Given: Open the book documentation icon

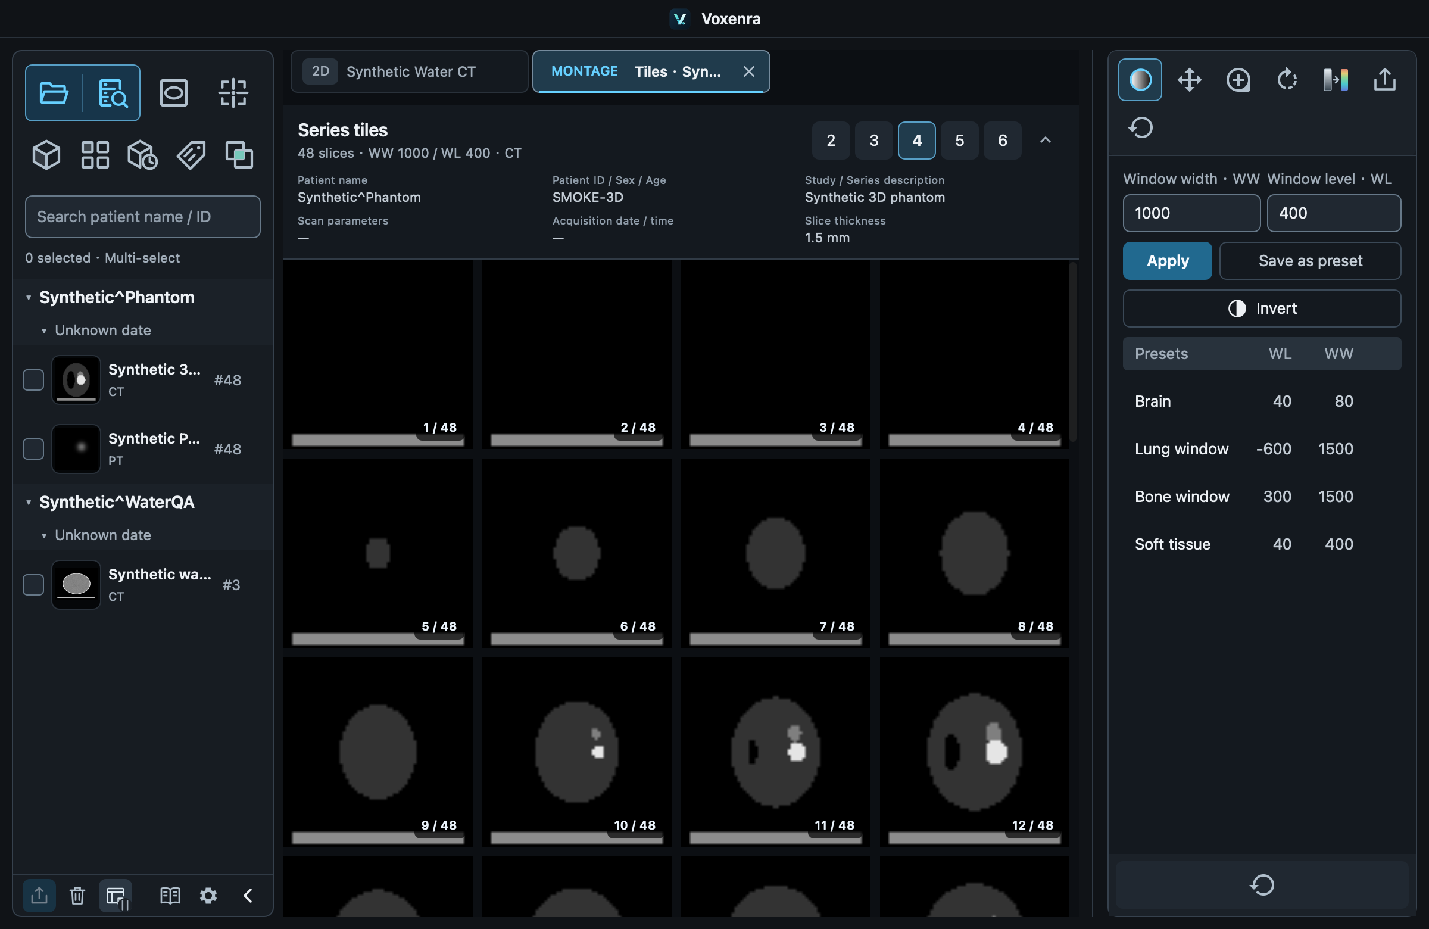Looking at the screenshot, I should pos(170,896).
